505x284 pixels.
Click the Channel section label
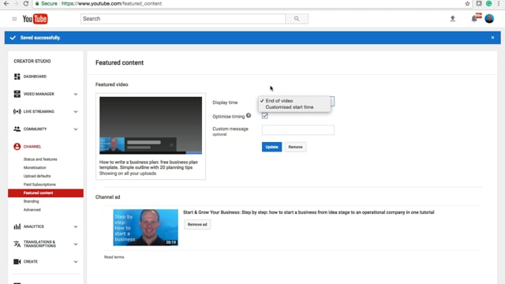click(32, 147)
